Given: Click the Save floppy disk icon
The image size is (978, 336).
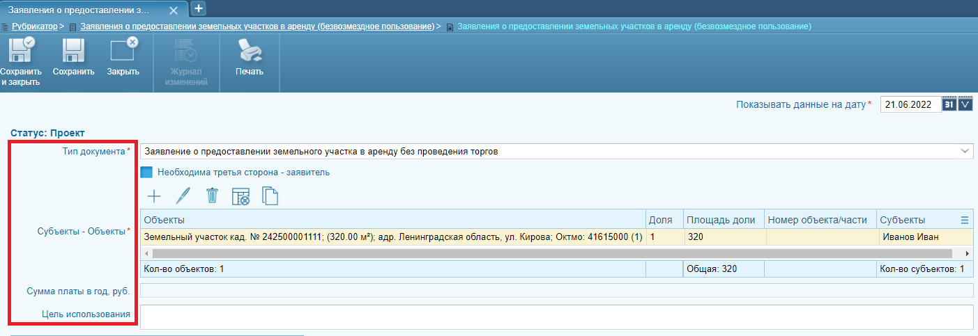Looking at the screenshot, I should (73, 51).
